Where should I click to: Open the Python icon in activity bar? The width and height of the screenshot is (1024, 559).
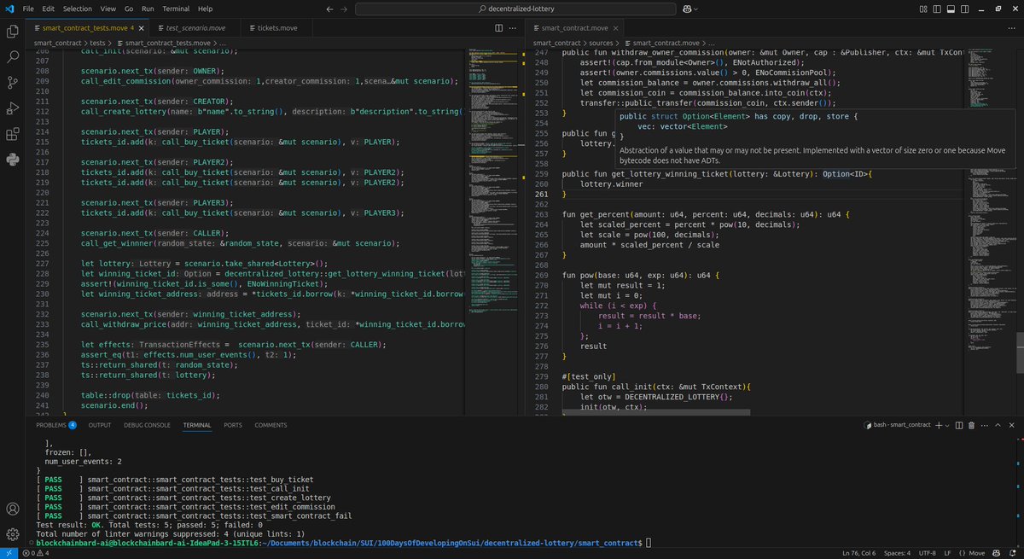13,160
